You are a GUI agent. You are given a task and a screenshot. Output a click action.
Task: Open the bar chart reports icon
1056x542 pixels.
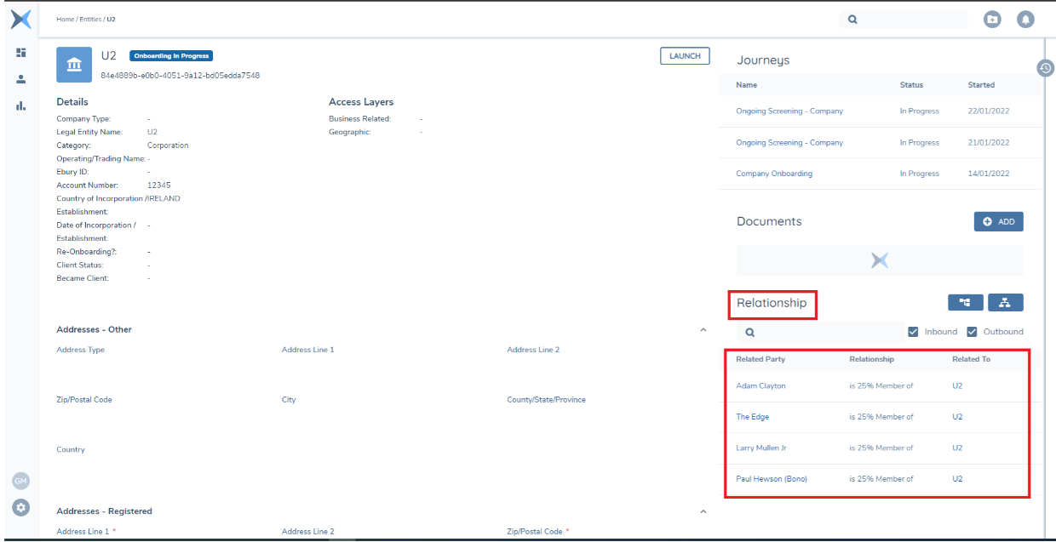21,106
